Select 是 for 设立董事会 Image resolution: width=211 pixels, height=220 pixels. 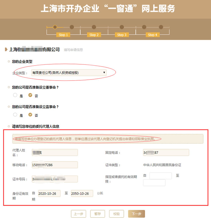tap(15, 95)
